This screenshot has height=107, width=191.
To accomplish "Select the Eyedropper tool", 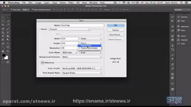I will pos(8,25).
